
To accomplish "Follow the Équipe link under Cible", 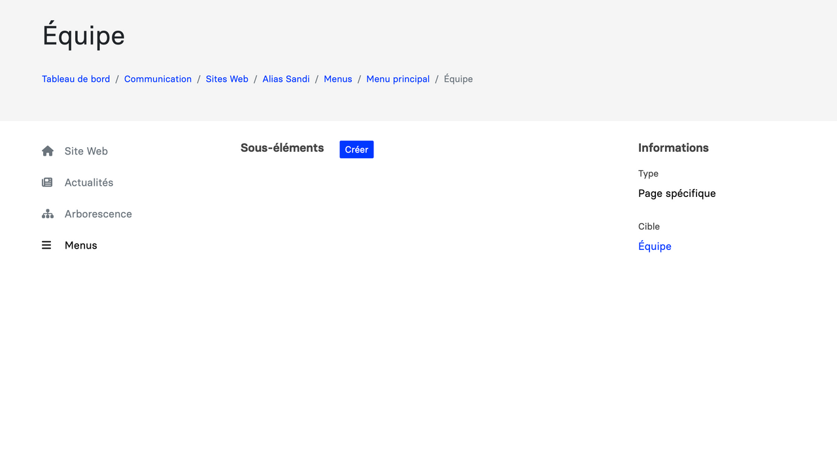I will 655,247.
